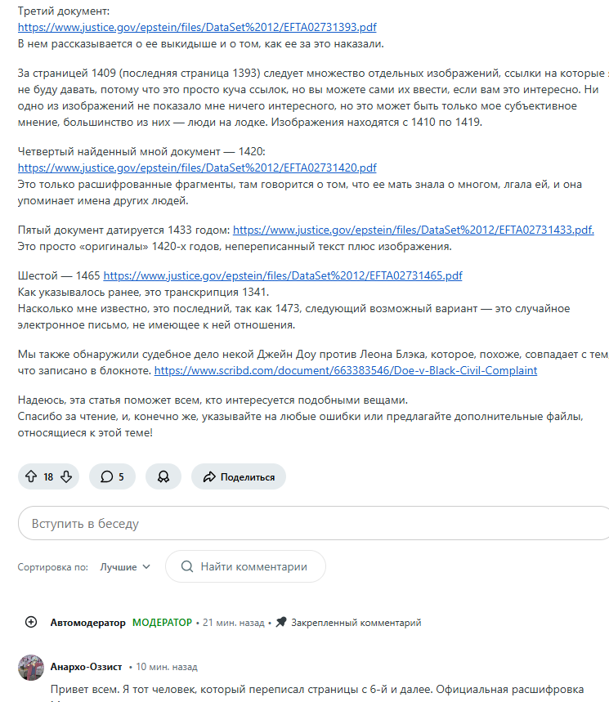Expand the Автомодератор comment
Viewport: 609px width, 702px height.
[31, 622]
